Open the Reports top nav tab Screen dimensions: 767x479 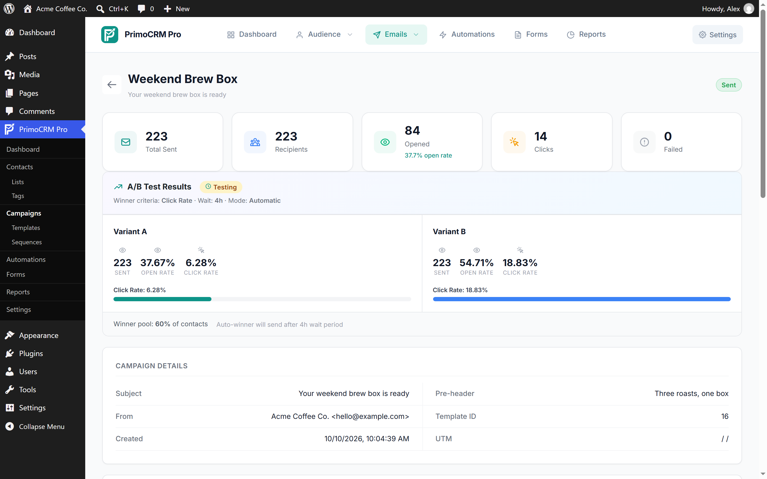(x=586, y=34)
